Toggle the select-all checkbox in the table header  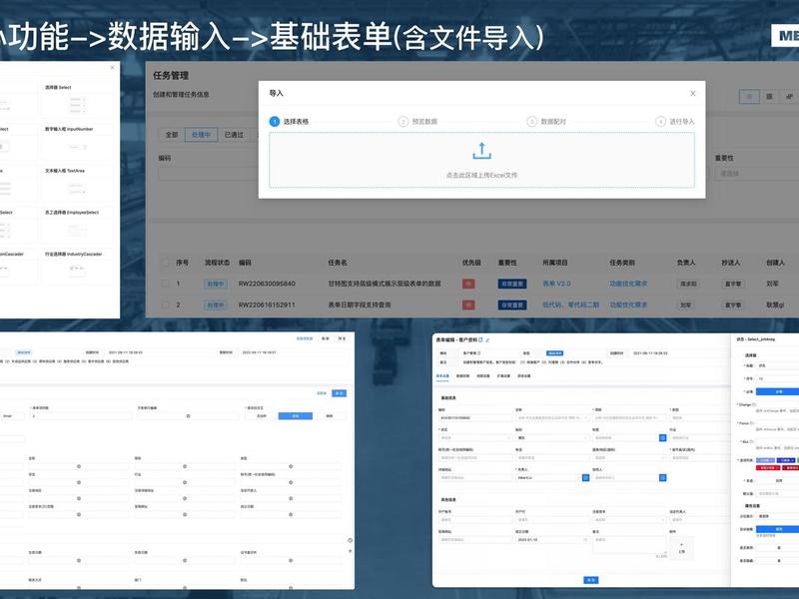(165, 263)
